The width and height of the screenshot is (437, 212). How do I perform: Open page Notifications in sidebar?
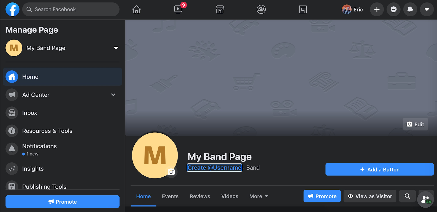(x=63, y=149)
